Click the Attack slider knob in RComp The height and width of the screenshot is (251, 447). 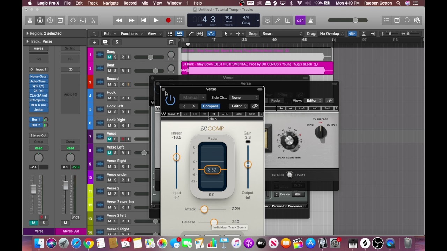point(204,209)
